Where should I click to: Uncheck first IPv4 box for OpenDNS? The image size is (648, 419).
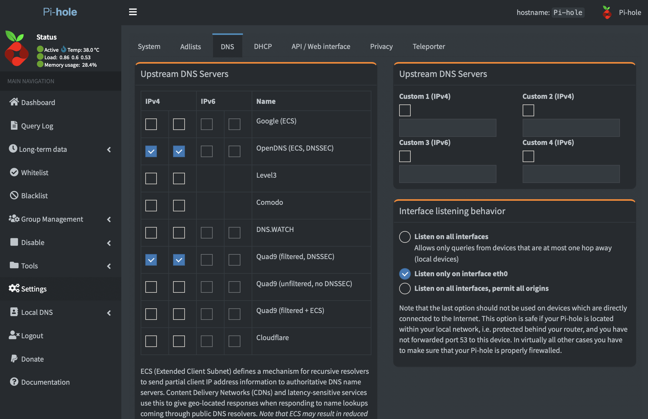coord(151,151)
